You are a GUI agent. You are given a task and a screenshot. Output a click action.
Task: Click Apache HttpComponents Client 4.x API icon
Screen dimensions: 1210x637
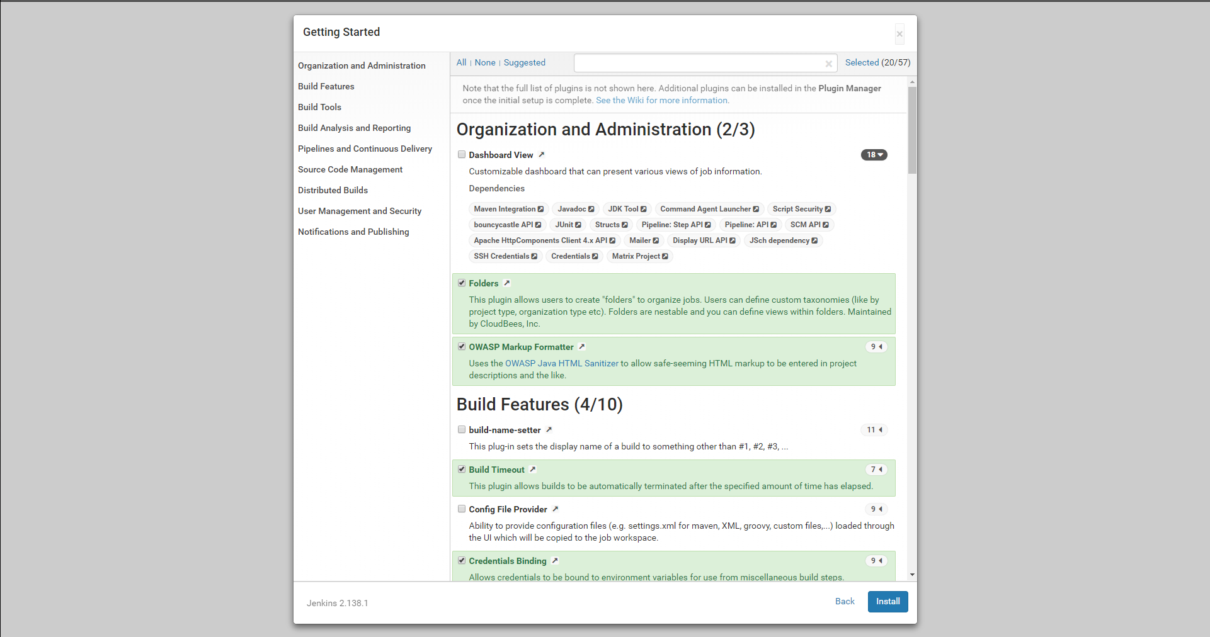click(x=612, y=240)
